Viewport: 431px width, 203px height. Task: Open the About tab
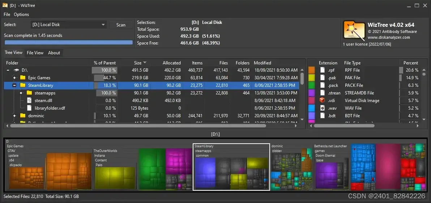[x=54, y=53]
